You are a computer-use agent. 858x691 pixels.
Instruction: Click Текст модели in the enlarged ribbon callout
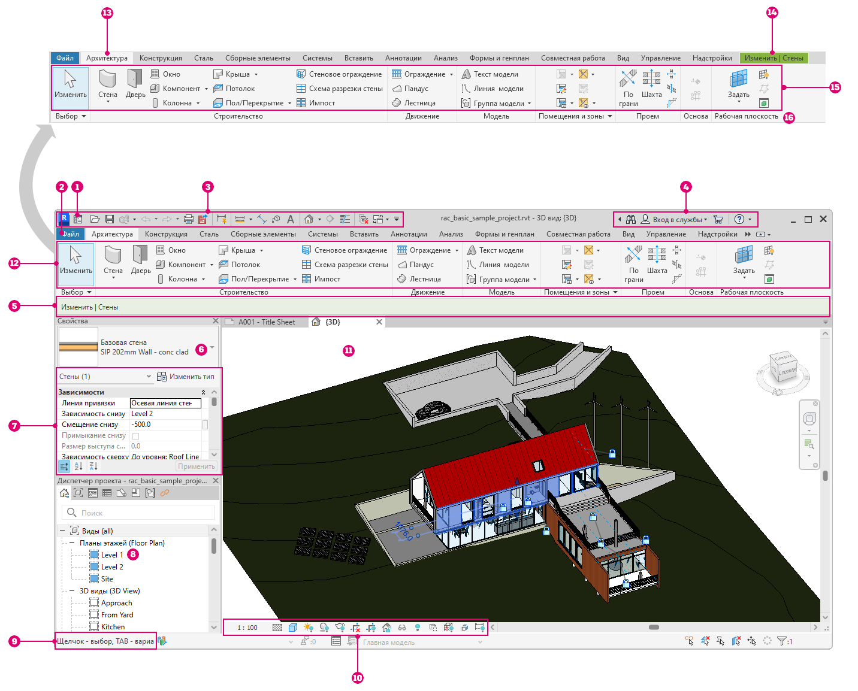490,74
